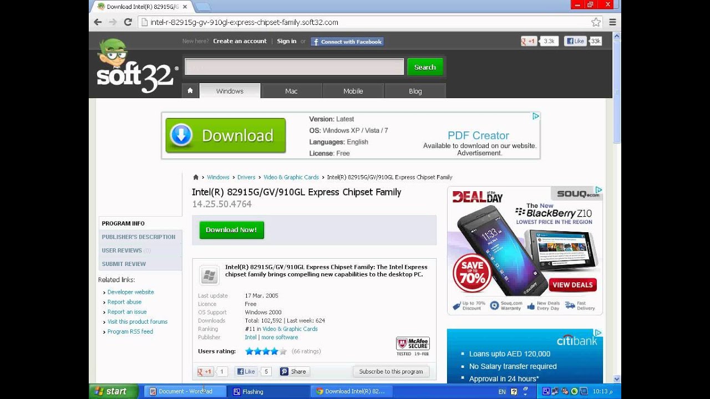Open a new tab button
The width and height of the screenshot is (710, 399).
point(202,7)
